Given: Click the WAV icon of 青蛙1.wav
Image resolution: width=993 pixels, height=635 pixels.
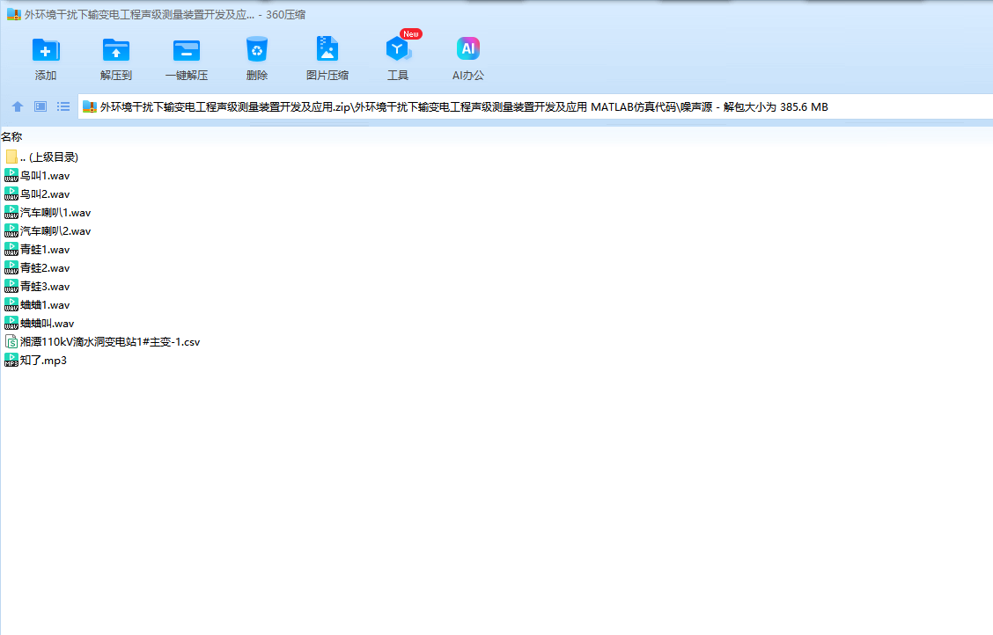Looking at the screenshot, I should pyautogui.click(x=11, y=249).
